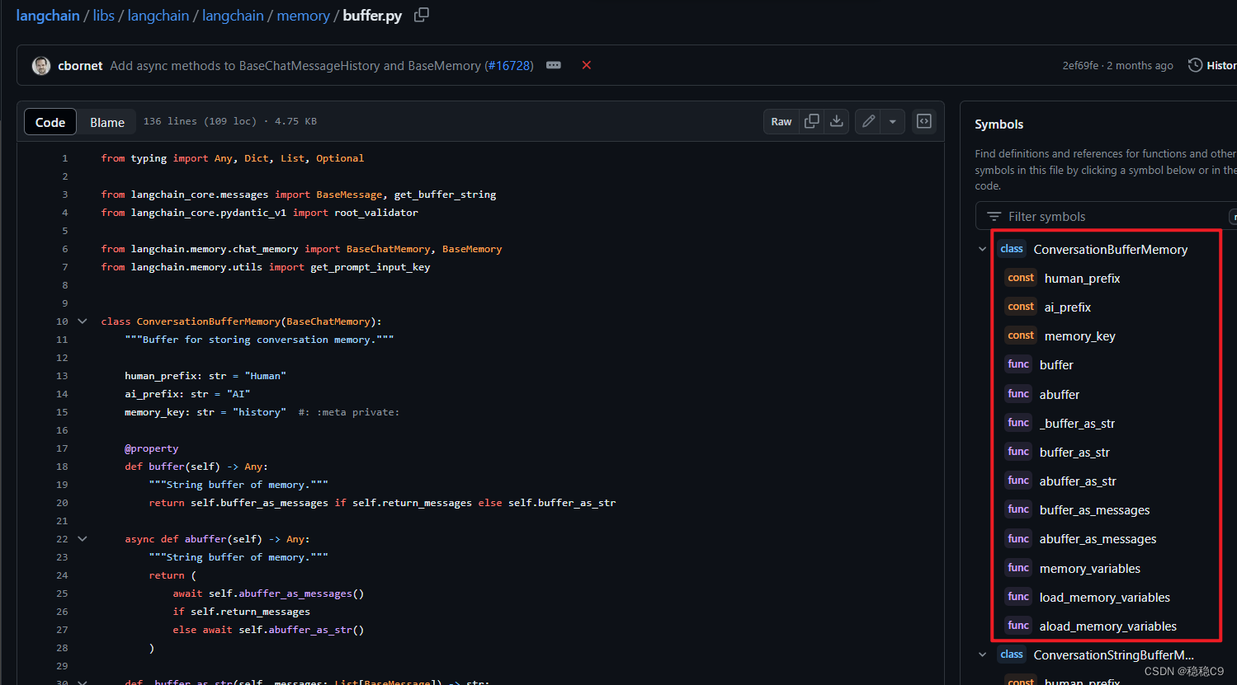Go to libs folder breadcrumb
Viewport: 1237px width, 685px height.
coord(104,16)
